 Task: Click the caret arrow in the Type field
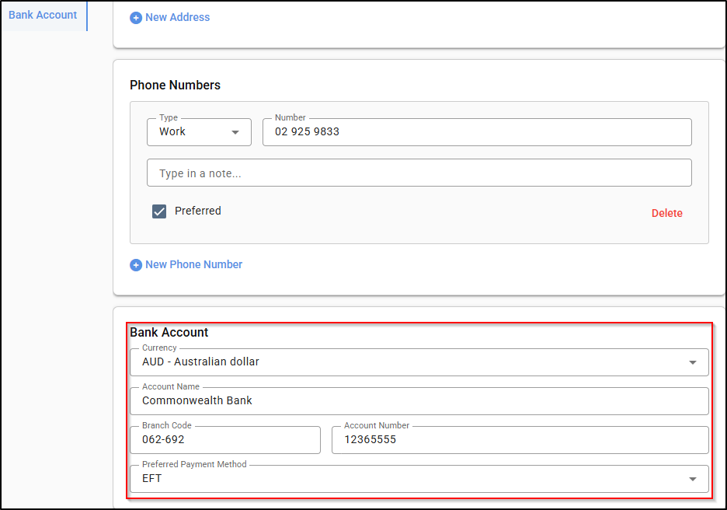tap(235, 132)
